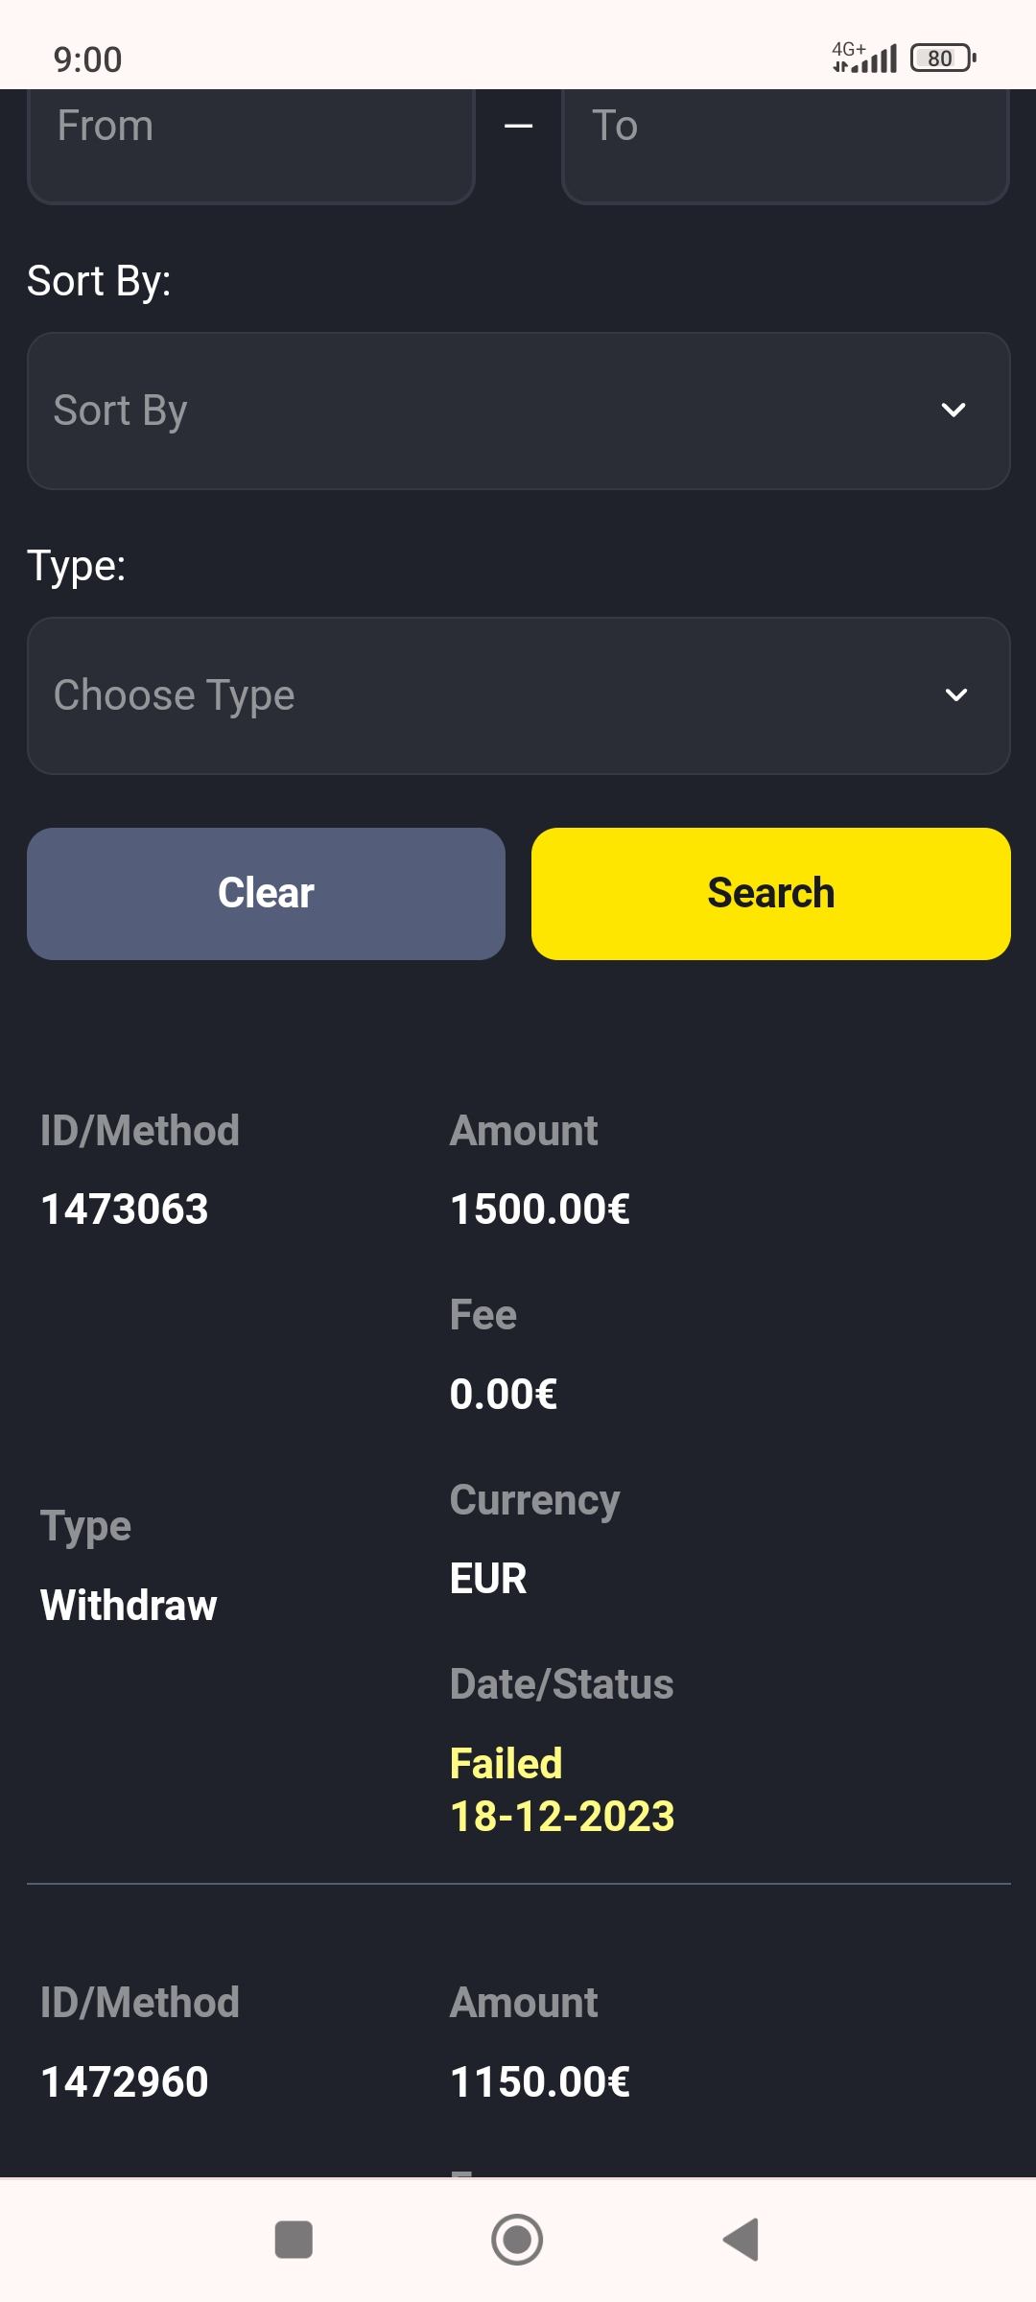Expand the Choose Type dropdown chevron
Viewport: 1036px width, 2302px height.
point(956,694)
